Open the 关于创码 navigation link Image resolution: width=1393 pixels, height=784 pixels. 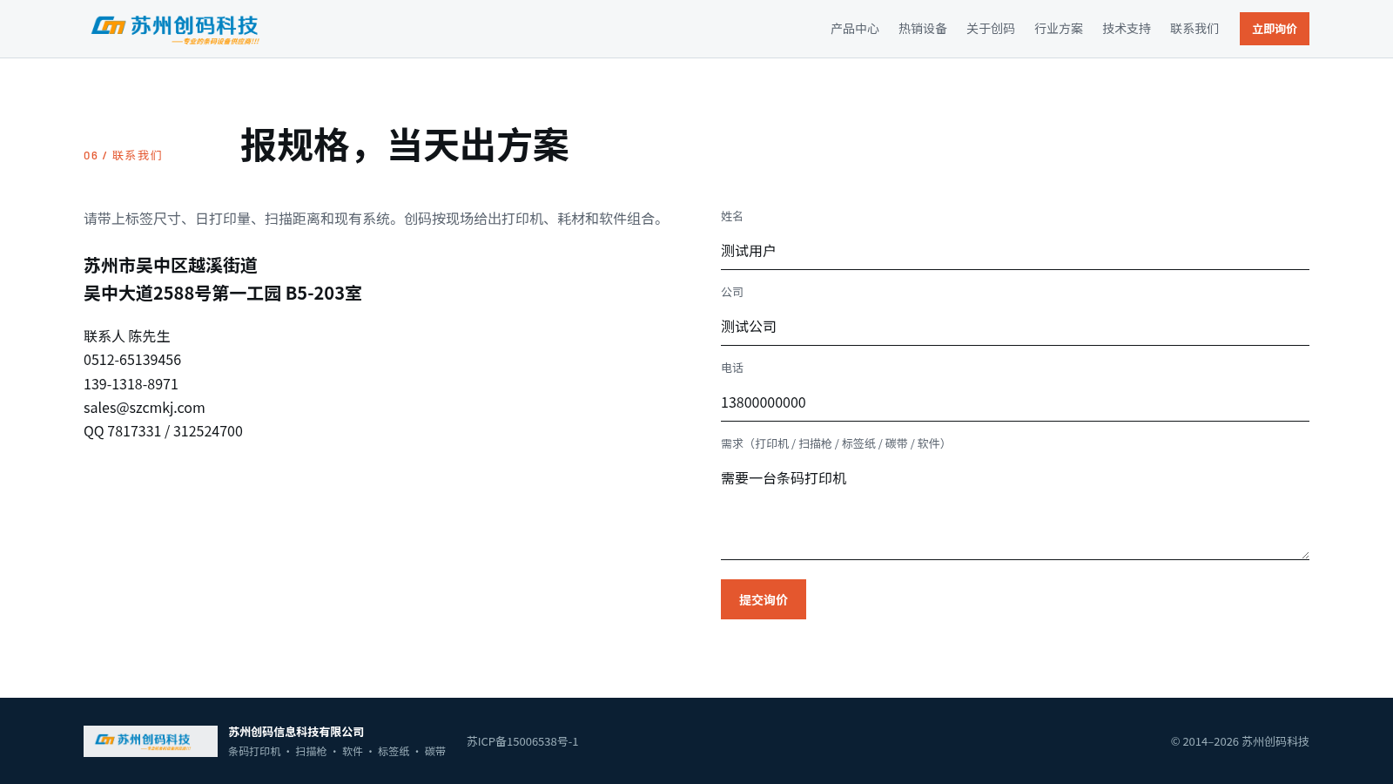point(991,29)
